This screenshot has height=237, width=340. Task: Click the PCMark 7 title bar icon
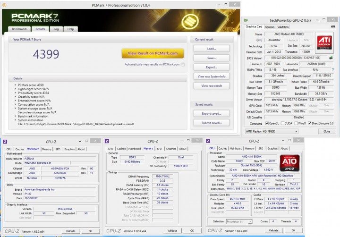[x=4, y=5]
